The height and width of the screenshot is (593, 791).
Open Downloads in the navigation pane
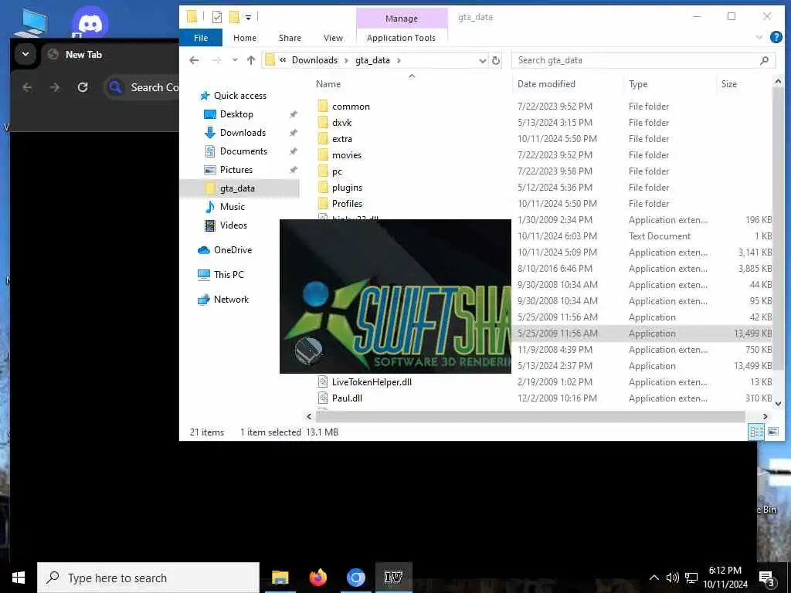(x=243, y=133)
